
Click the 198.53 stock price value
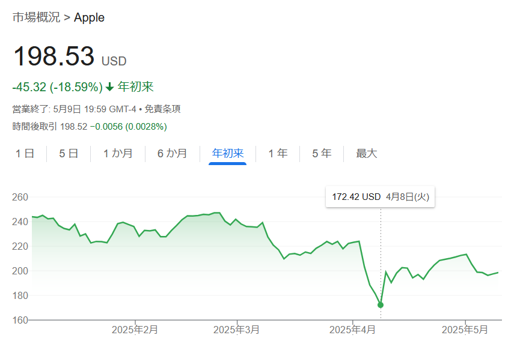point(54,56)
